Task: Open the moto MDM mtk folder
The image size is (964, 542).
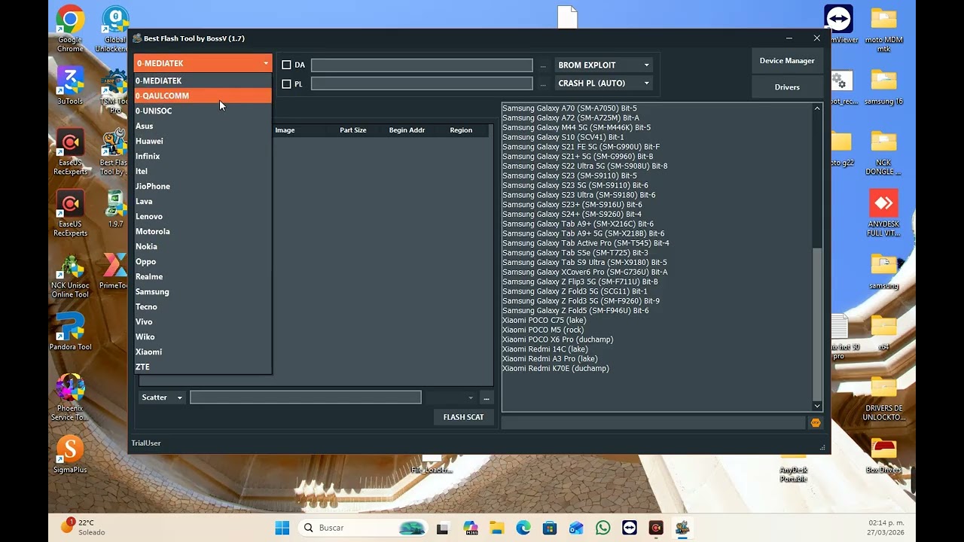Action: [883, 29]
